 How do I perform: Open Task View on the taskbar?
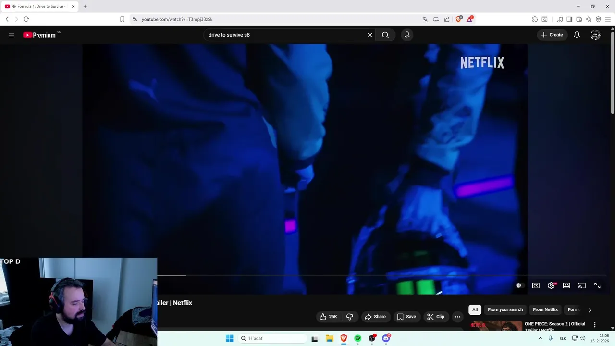[315, 338]
